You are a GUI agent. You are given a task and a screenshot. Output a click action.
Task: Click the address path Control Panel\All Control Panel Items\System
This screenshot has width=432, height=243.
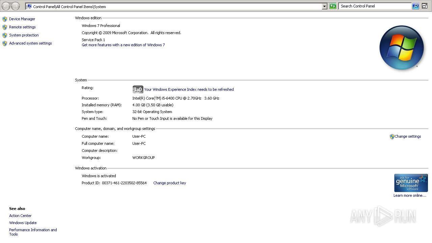pyautogui.click(x=70, y=6)
